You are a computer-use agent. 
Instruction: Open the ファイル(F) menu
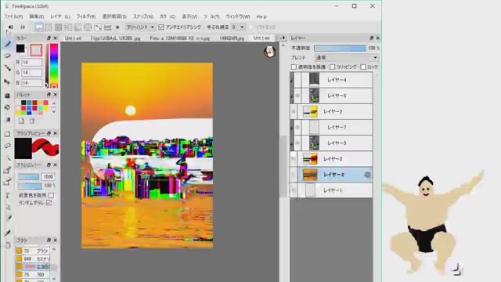point(13,16)
